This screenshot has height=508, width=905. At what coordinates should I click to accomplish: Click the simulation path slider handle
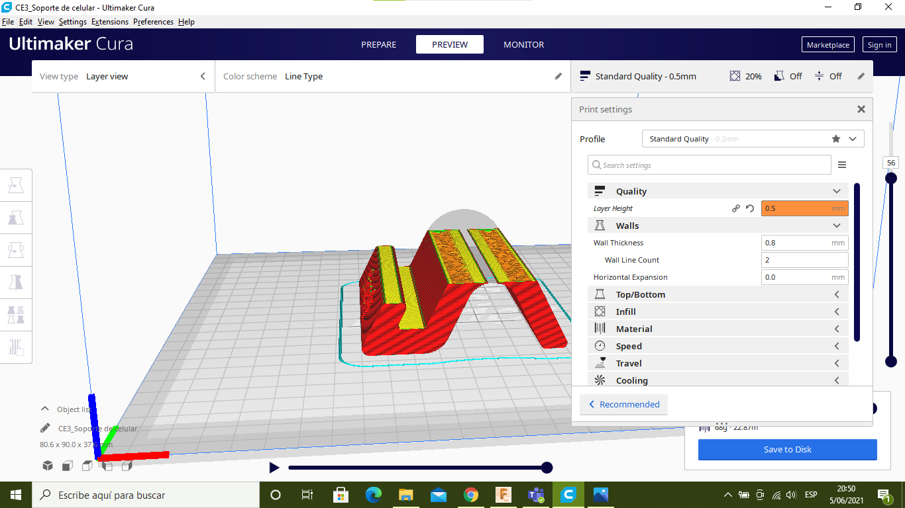(547, 468)
